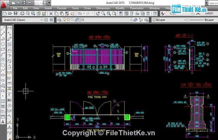Select the Revision Cloud tool

[3, 65]
